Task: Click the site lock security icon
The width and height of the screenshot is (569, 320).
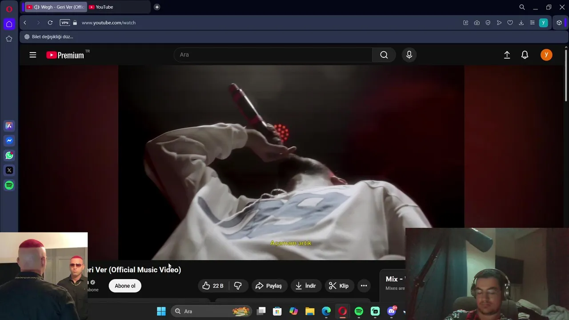Action: click(x=75, y=23)
